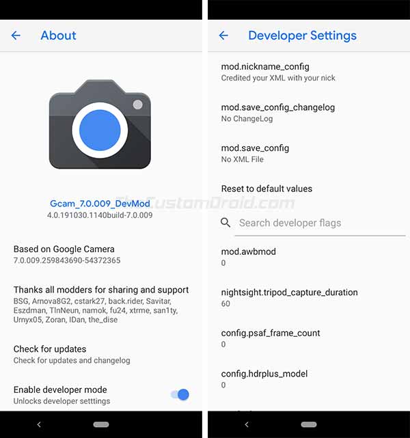Tap Android back button under Developer Settings
The height and width of the screenshot is (438, 410).
(x=247, y=424)
